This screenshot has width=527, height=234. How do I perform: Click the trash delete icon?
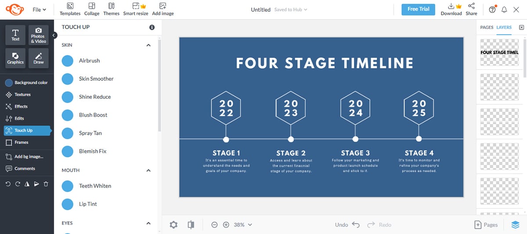click(x=46, y=184)
